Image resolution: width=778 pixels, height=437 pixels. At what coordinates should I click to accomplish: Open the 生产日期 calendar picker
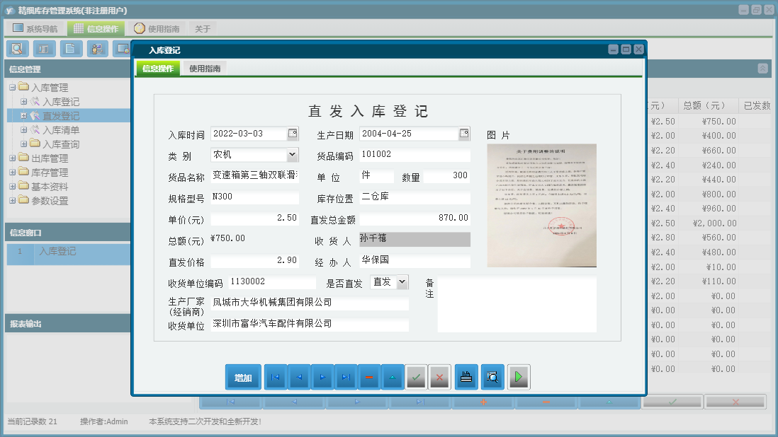coord(464,133)
